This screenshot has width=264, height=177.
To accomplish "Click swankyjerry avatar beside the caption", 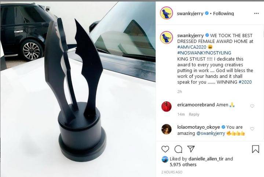I will [166, 37].
